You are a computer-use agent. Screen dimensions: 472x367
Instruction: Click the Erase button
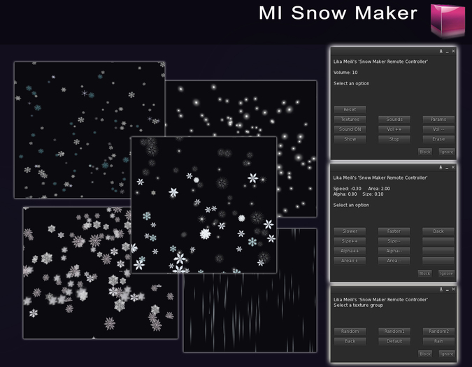tap(438, 139)
